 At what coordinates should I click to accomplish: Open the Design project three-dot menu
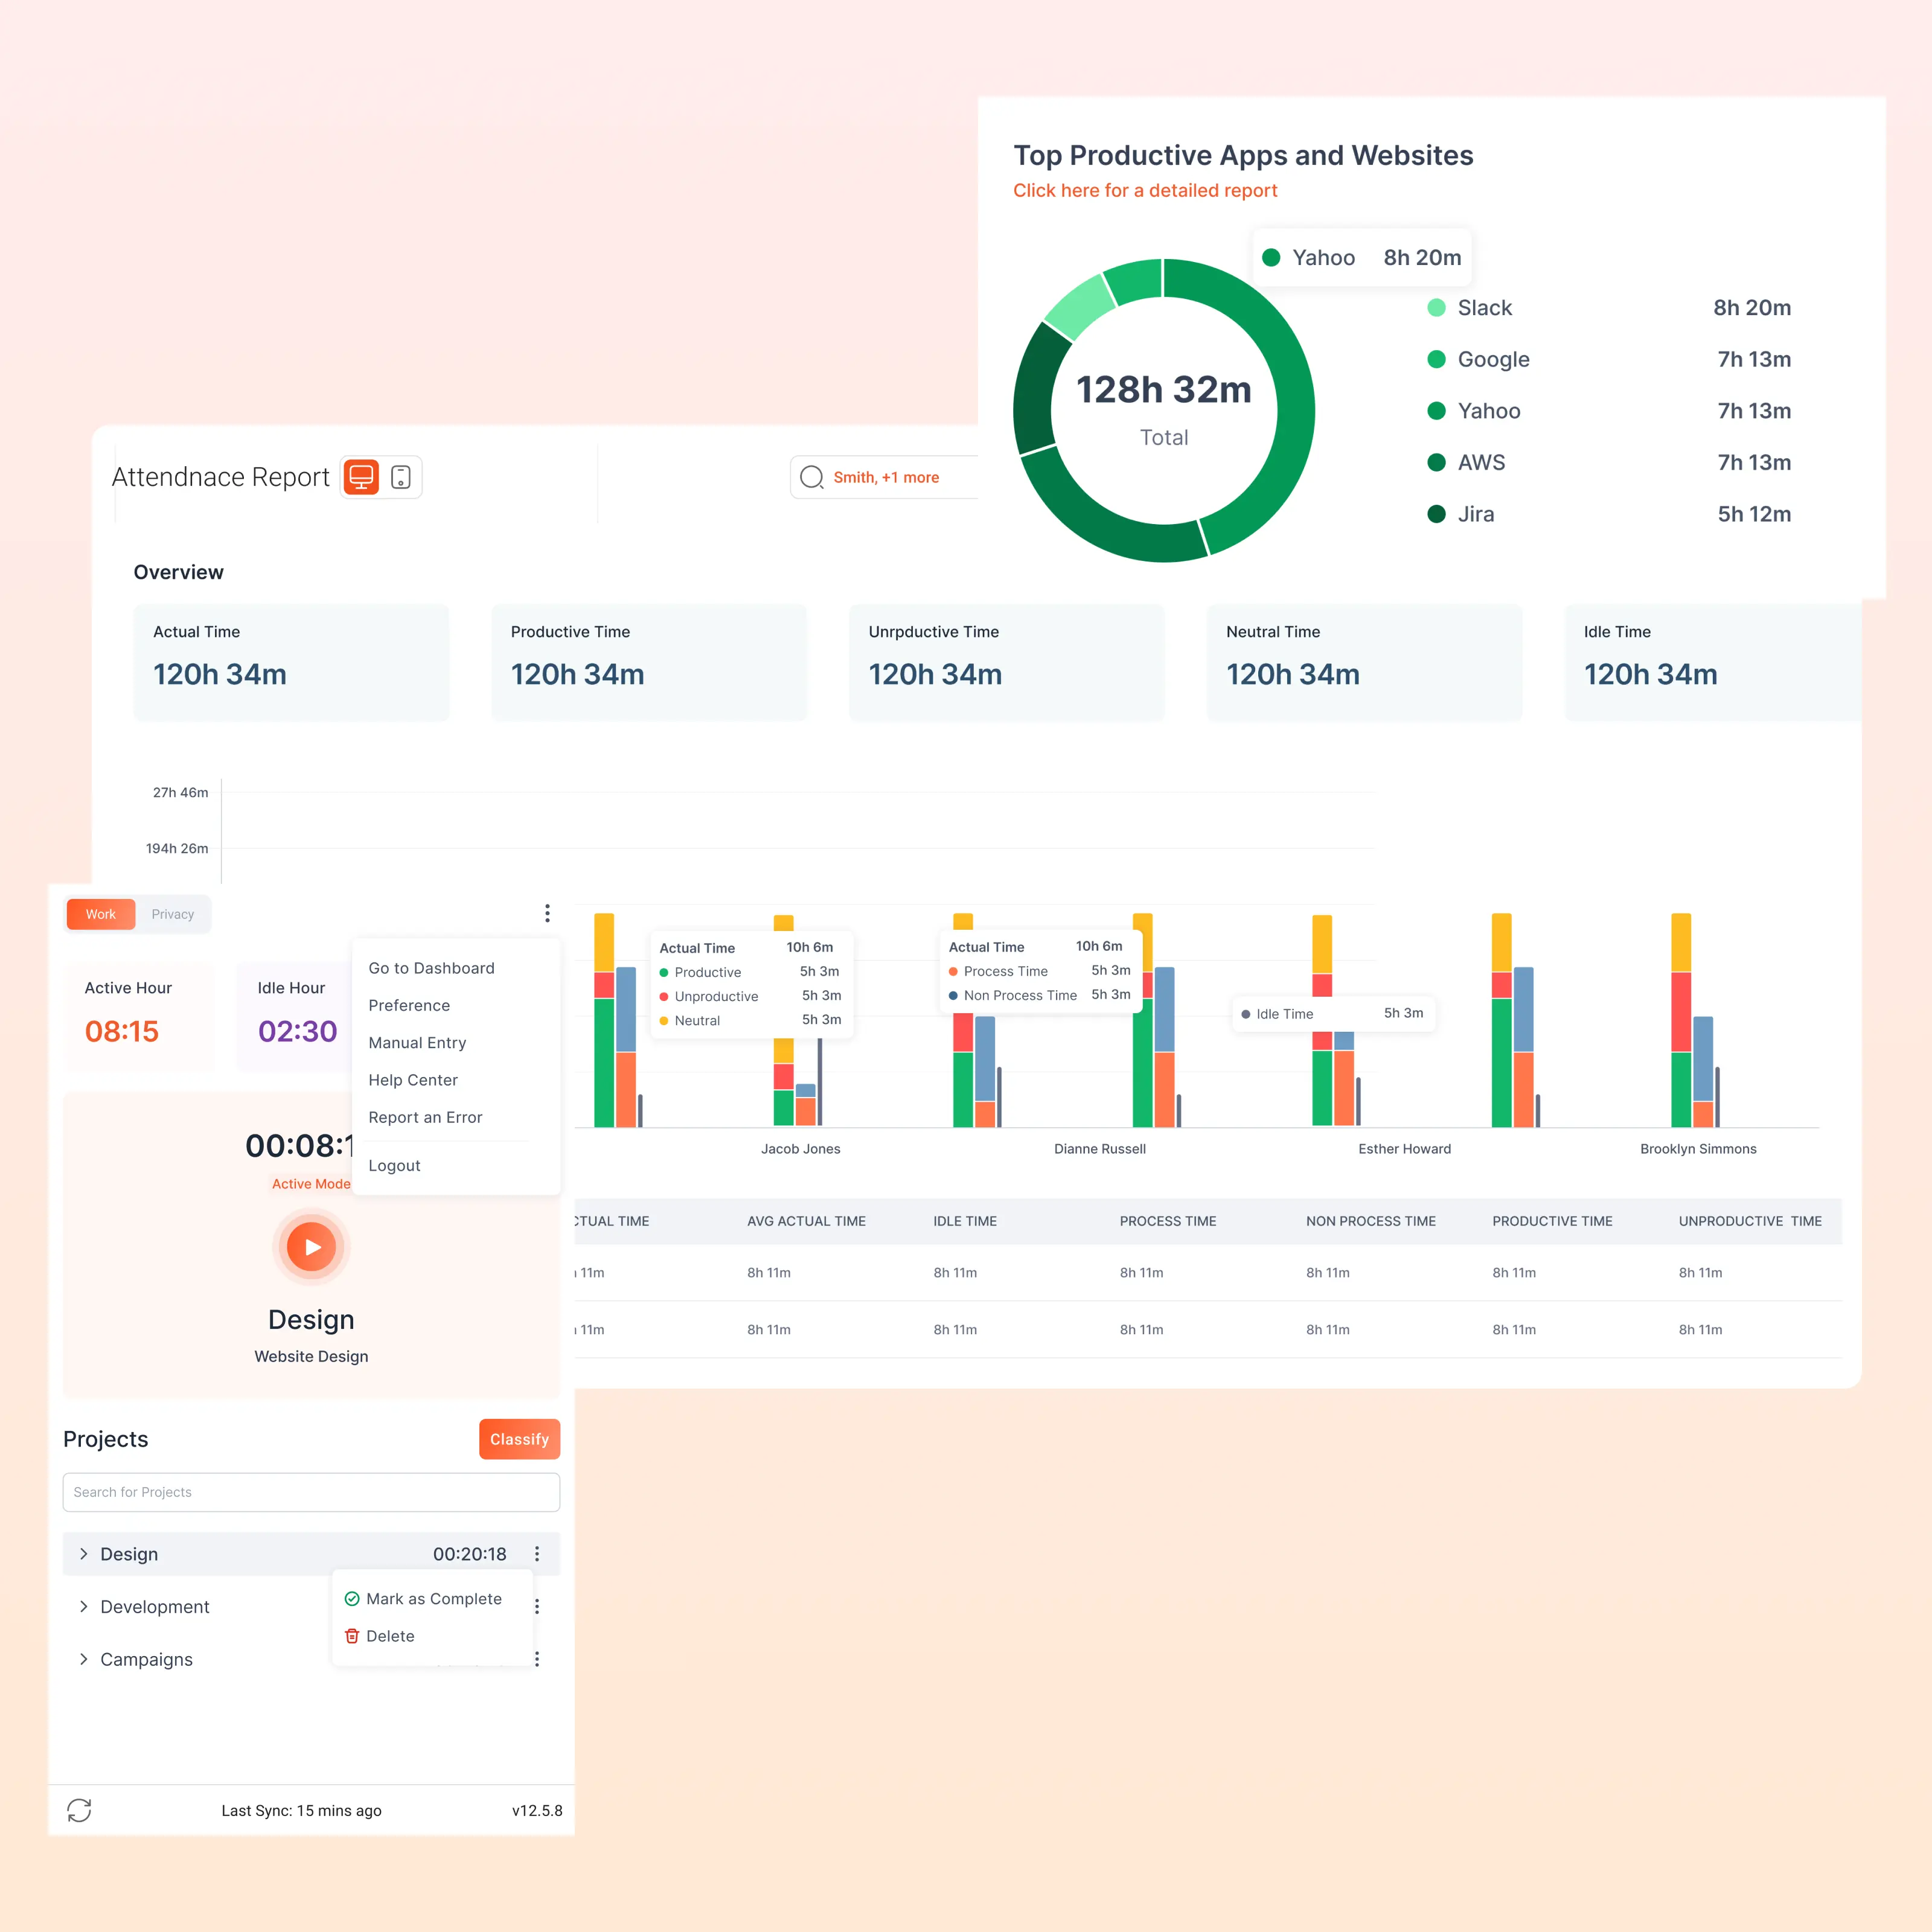point(537,1554)
